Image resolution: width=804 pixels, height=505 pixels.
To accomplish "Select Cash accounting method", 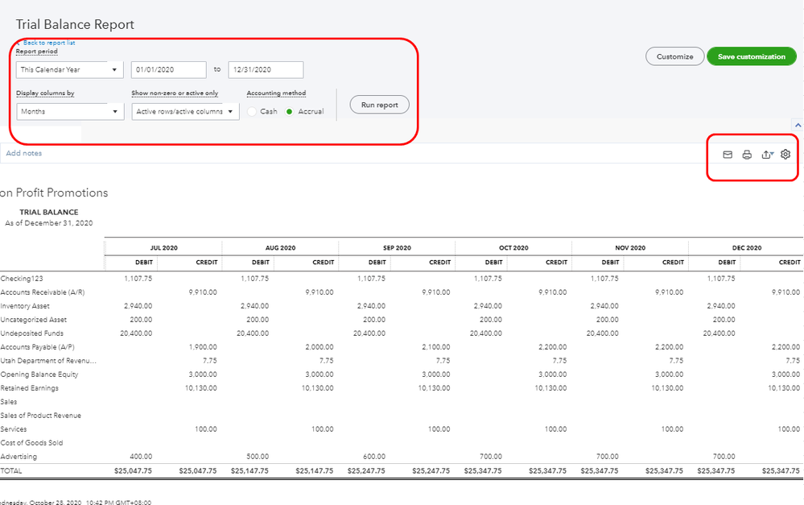I will tap(253, 111).
